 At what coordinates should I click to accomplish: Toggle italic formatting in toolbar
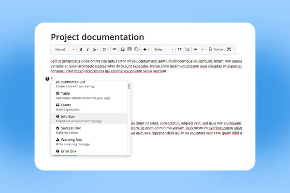pyautogui.click(x=87, y=49)
